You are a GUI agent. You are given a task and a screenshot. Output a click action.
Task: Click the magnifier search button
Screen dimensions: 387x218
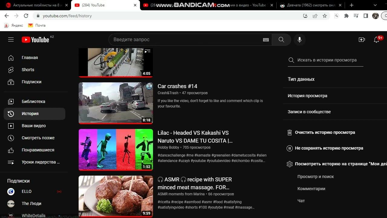[281, 40]
